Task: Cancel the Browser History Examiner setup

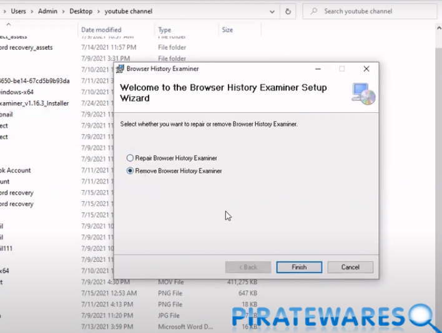Action: click(350, 267)
